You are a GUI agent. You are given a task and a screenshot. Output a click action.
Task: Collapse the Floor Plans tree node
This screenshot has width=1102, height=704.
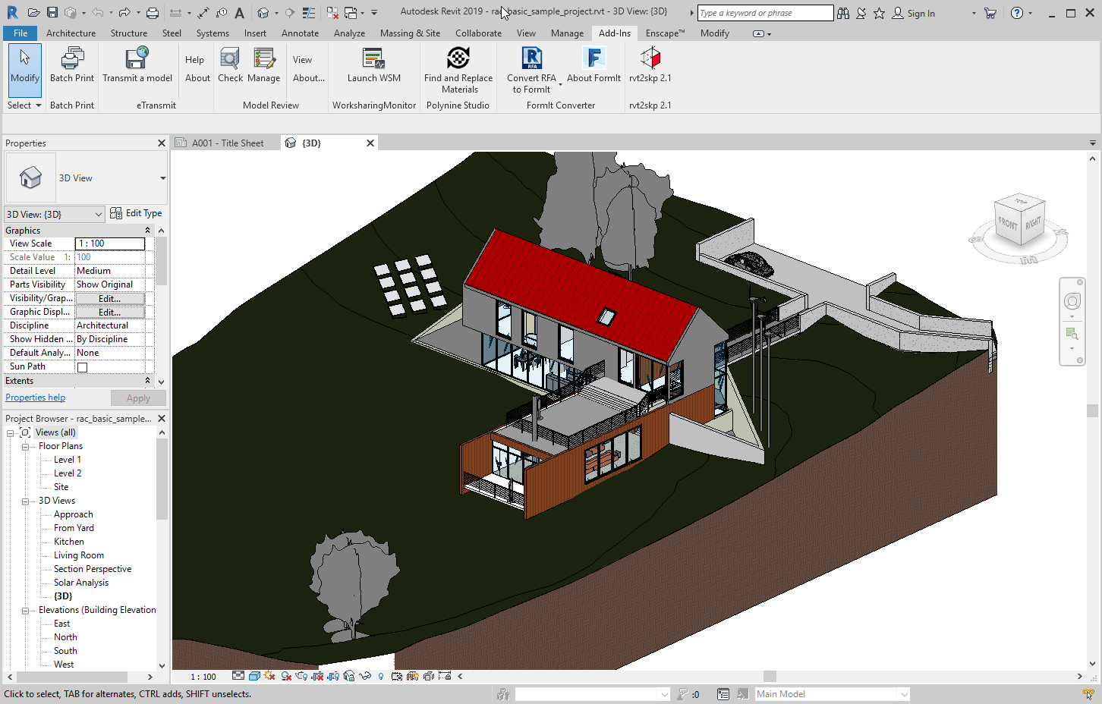[x=25, y=447]
